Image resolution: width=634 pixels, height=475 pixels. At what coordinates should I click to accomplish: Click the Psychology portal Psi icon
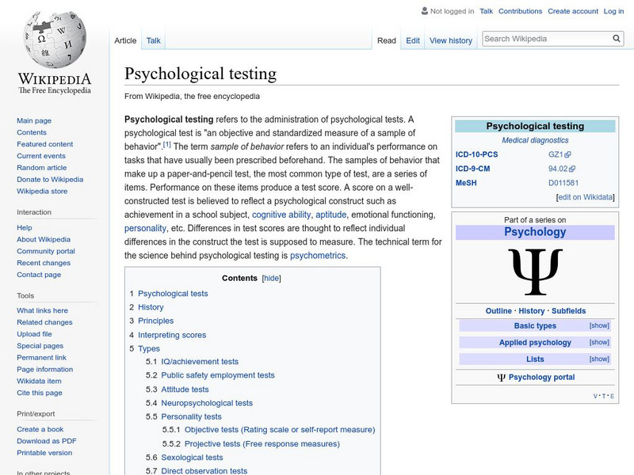pyautogui.click(x=501, y=377)
